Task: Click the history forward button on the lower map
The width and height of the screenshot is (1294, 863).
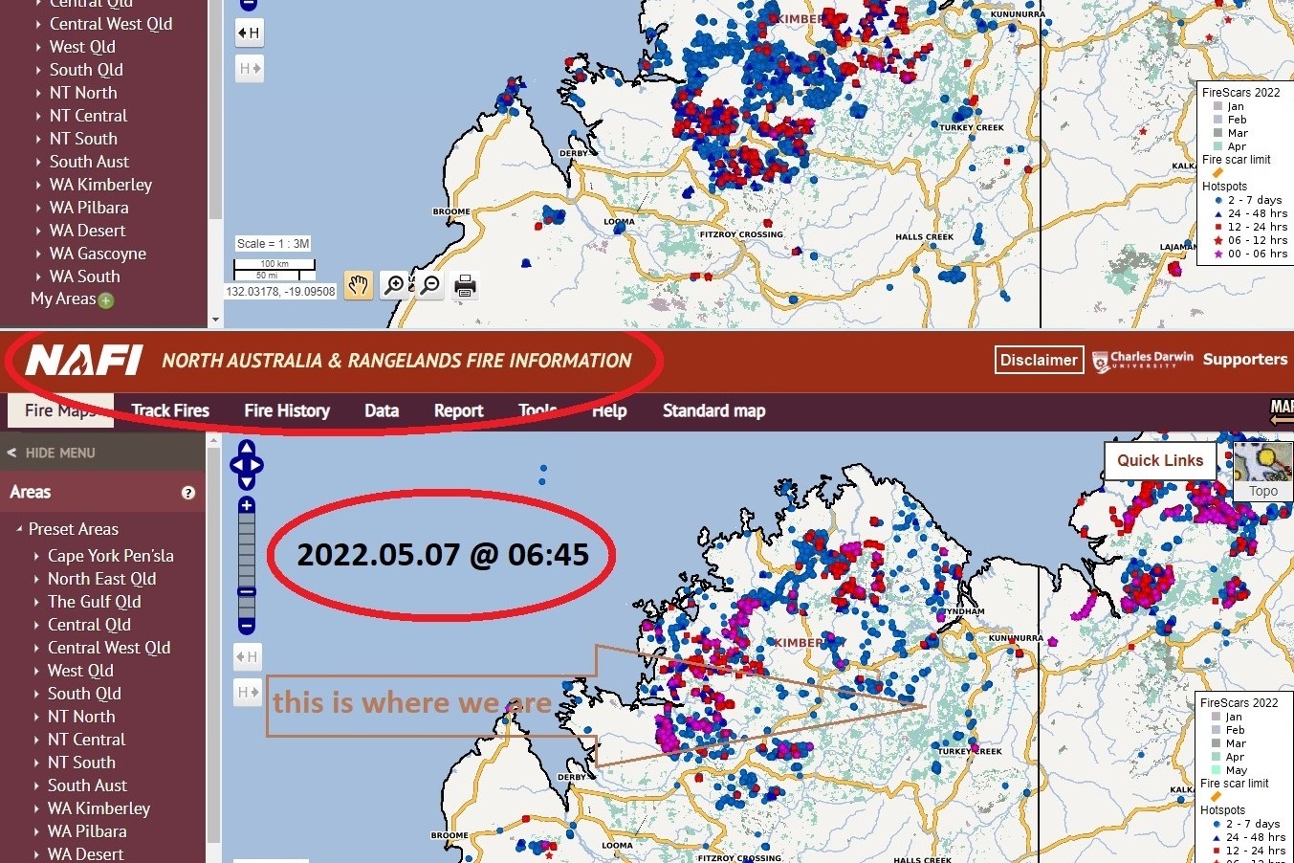Action: 248,692
